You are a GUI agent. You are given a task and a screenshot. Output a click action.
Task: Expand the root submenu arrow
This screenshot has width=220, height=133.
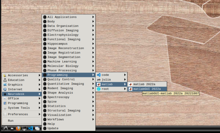(125, 89)
